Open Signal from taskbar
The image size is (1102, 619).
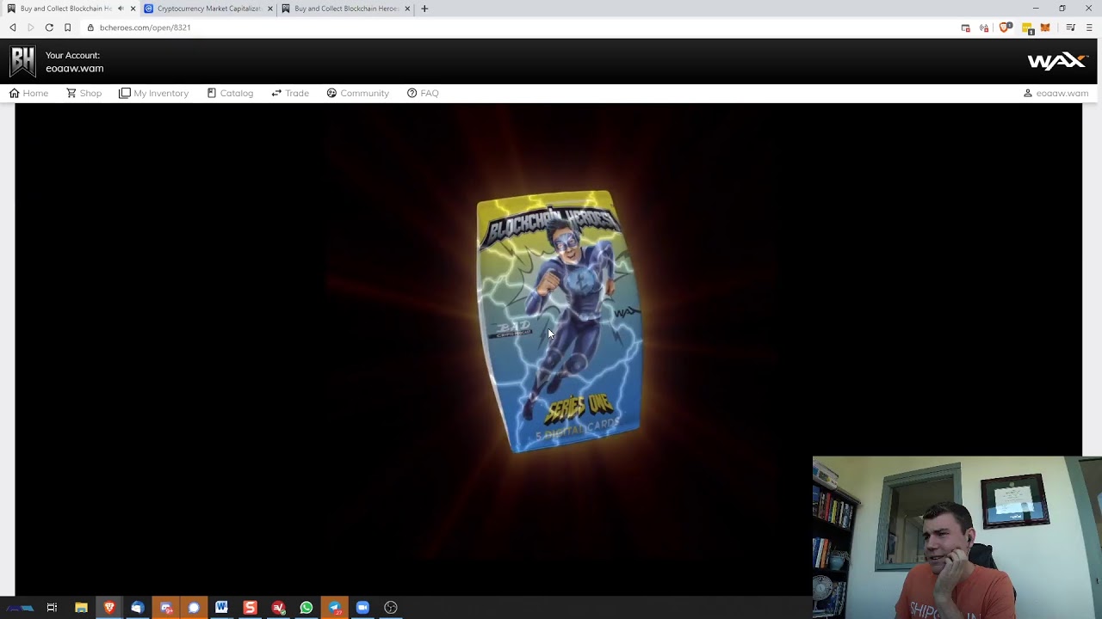tap(194, 608)
